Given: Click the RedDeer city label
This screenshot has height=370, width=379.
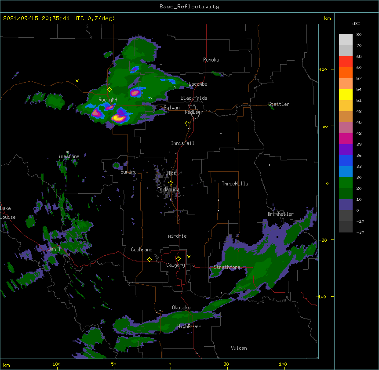Looking at the screenshot, I should 193,112.
